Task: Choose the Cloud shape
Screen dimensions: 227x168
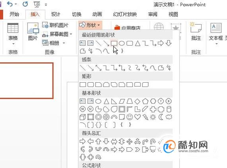Action: pos(169,117)
